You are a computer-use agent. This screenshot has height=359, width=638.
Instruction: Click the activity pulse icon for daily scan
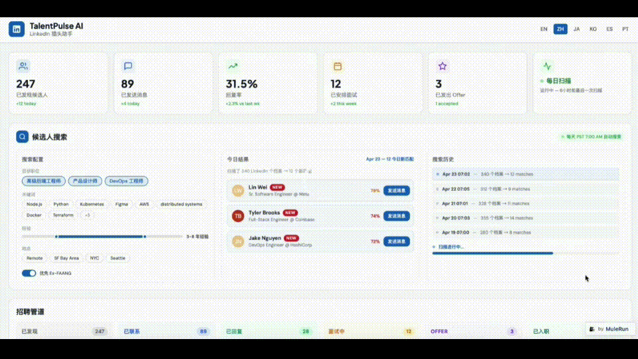[547, 66]
